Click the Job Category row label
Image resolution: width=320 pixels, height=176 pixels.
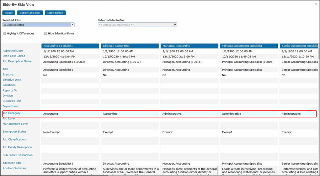point(12,113)
